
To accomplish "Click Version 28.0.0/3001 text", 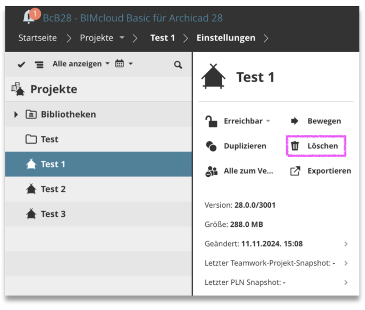I will (240, 205).
